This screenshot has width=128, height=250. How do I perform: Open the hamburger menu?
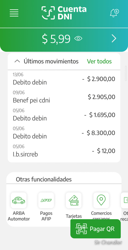coord(14,13)
